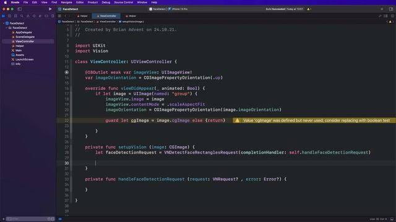The height and width of the screenshot is (222, 396).
Task: Open the Symbol navigator icon
Action: click(x=15, y=16)
